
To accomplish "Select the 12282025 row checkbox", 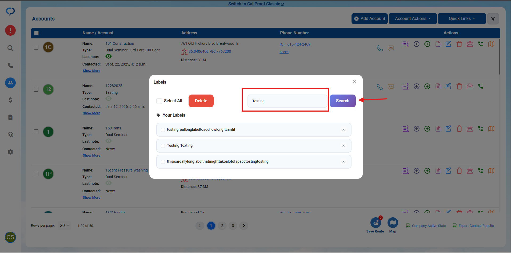I will (x=36, y=89).
